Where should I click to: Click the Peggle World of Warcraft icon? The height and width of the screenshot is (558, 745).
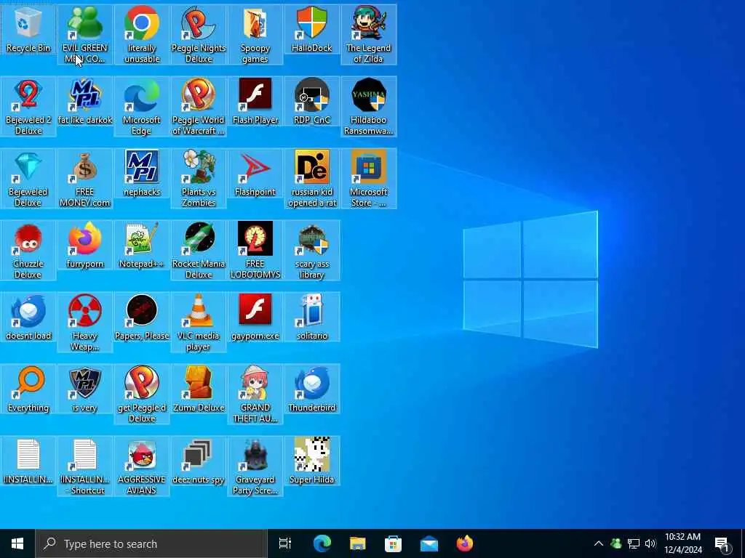199,106
